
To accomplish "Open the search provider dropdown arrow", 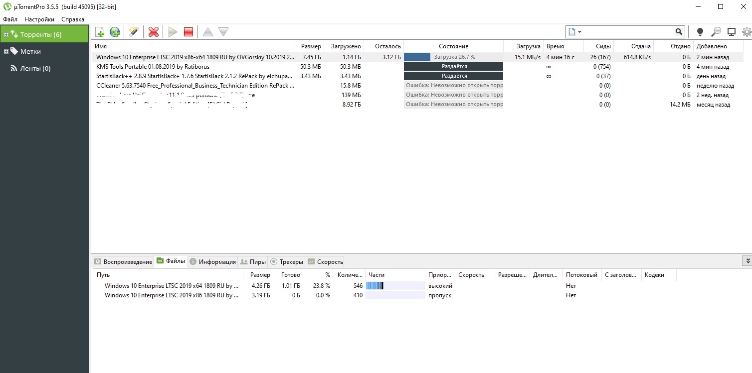I will [x=579, y=32].
